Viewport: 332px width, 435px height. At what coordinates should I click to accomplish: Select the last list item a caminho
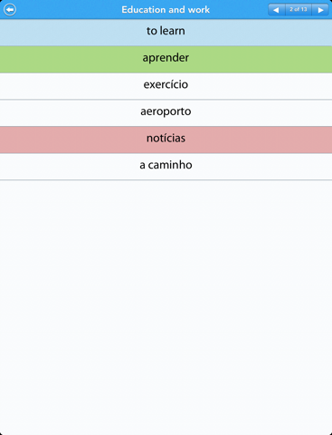166,167
